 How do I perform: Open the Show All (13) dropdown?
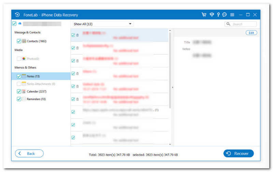pos(103,24)
